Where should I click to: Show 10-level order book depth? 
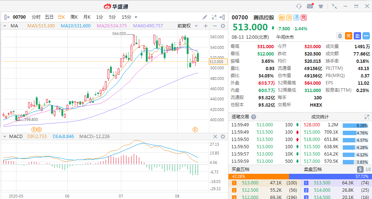coord(368,169)
